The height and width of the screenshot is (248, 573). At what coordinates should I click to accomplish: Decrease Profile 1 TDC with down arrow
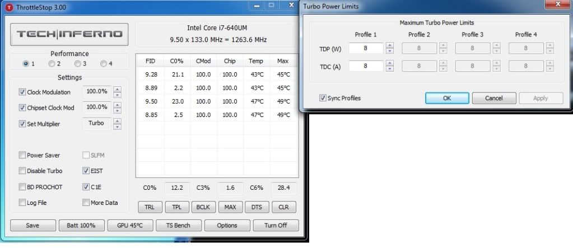(390, 69)
